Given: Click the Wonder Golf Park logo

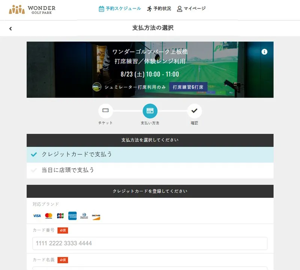Looking at the screenshot, I should [32, 9].
